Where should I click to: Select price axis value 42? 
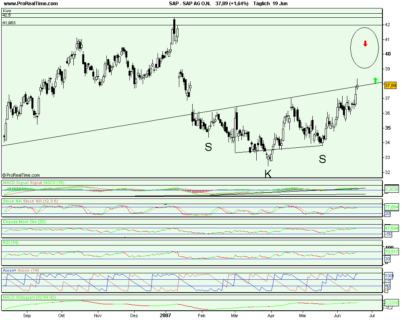point(388,25)
